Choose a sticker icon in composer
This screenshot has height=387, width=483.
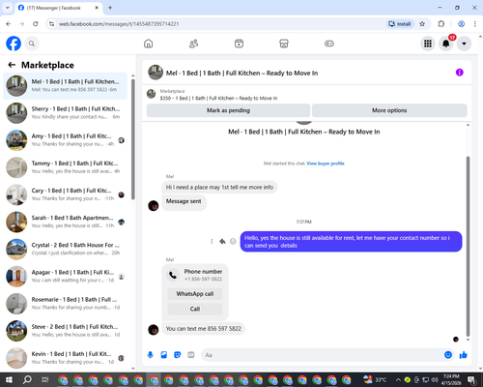(178, 355)
